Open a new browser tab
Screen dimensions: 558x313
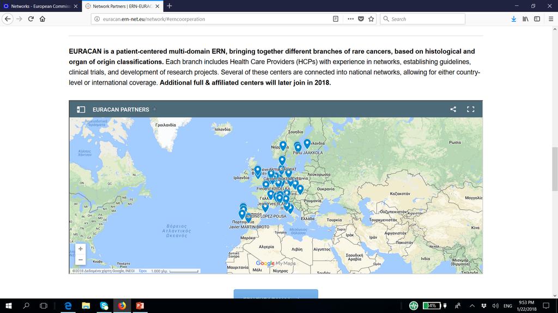169,5
